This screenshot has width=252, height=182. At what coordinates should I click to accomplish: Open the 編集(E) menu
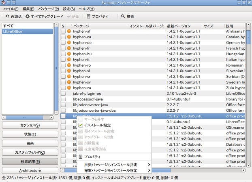(x=28, y=9)
